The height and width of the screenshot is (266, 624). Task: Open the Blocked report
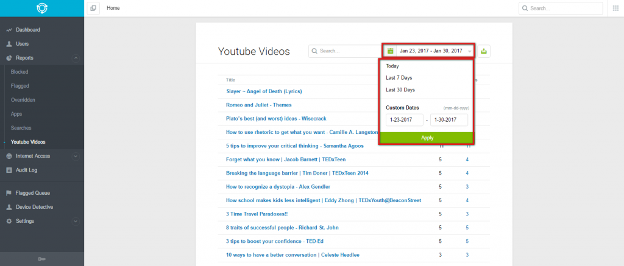(x=19, y=72)
